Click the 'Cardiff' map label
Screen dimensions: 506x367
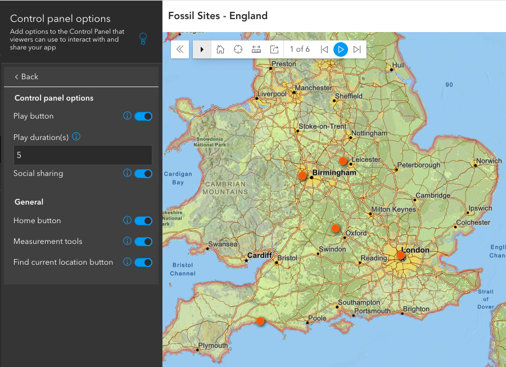point(259,255)
